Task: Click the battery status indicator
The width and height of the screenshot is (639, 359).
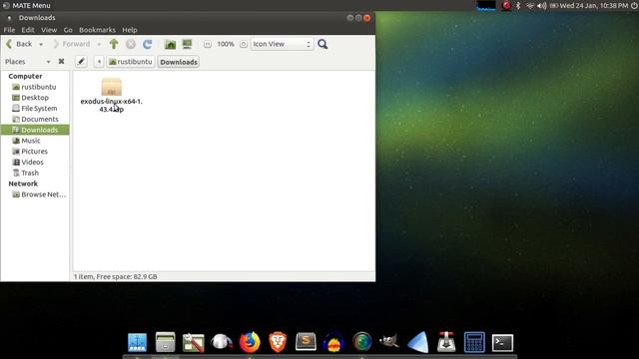Action: (553, 5)
